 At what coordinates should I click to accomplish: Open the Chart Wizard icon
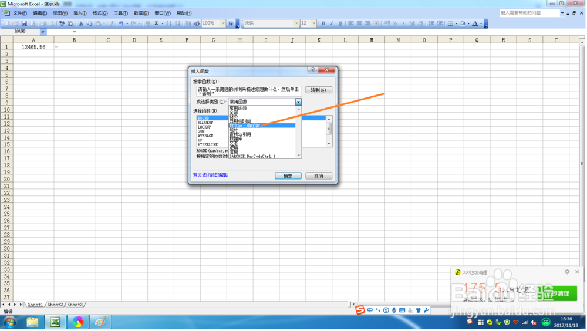[x=188, y=23]
